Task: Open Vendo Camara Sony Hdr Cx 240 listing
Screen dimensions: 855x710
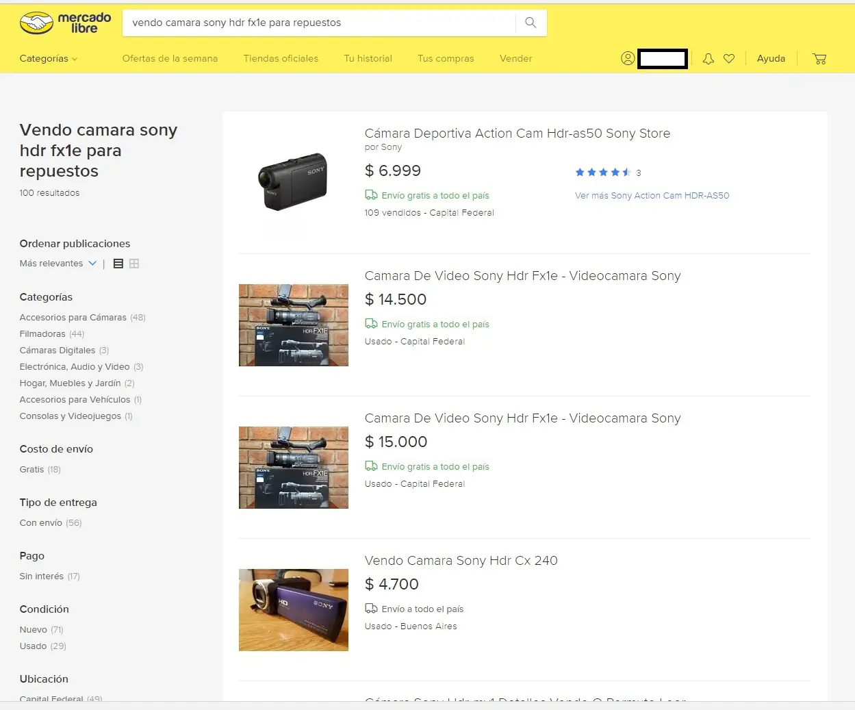Action: [461, 561]
